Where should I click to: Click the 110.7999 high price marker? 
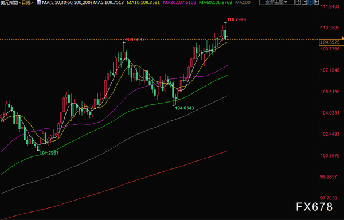tap(236, 19)
